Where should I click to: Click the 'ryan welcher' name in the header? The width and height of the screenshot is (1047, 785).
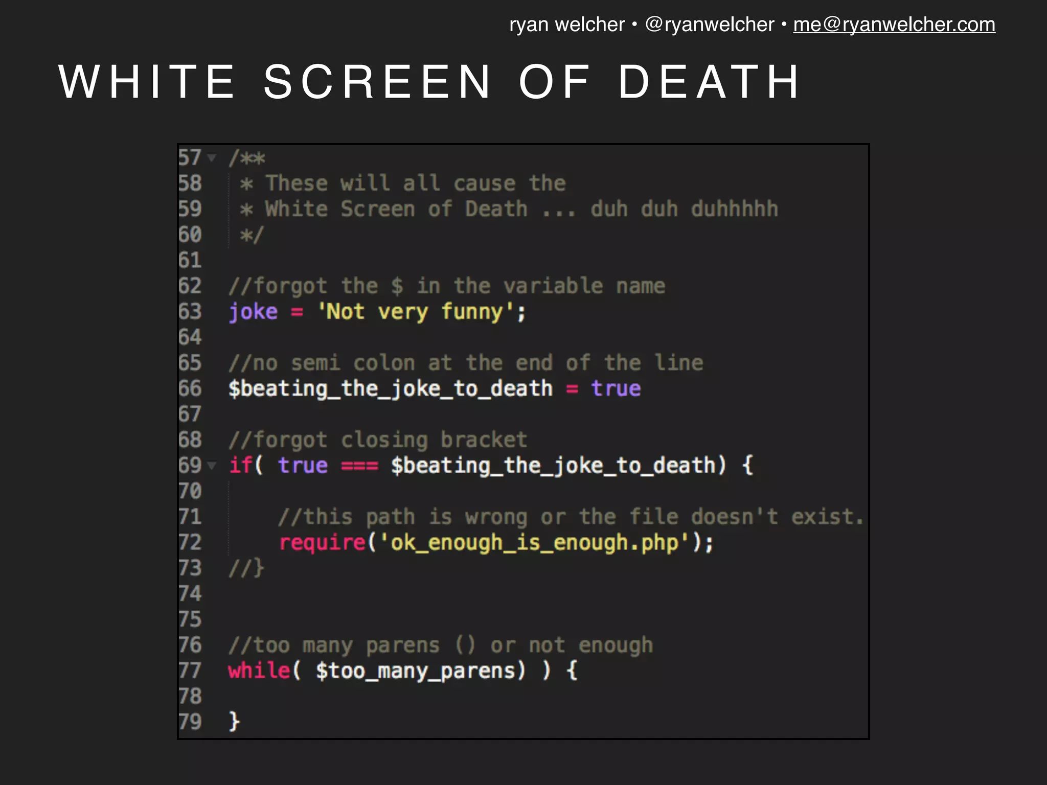click(x=567, y=25)
